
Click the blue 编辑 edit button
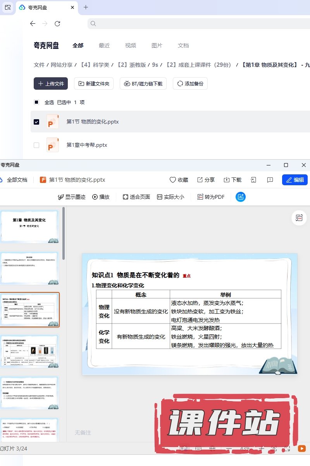294,180
